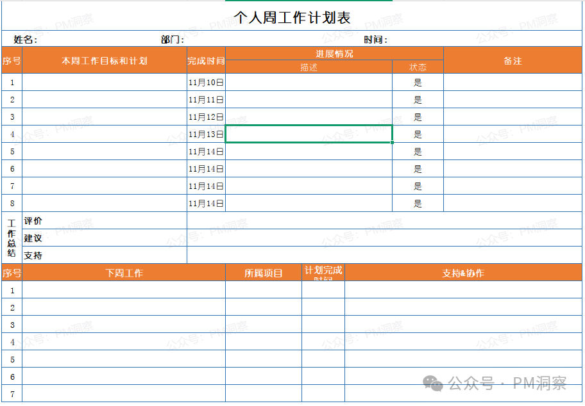
Task: Open the 状态 dropdown showing 是 in row 1
Action: [x=418, y=82]
